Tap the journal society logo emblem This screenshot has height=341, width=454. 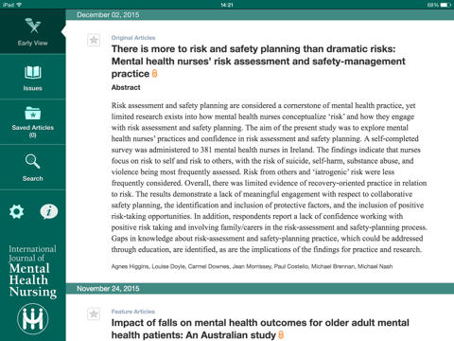click(x=33, y=319)
